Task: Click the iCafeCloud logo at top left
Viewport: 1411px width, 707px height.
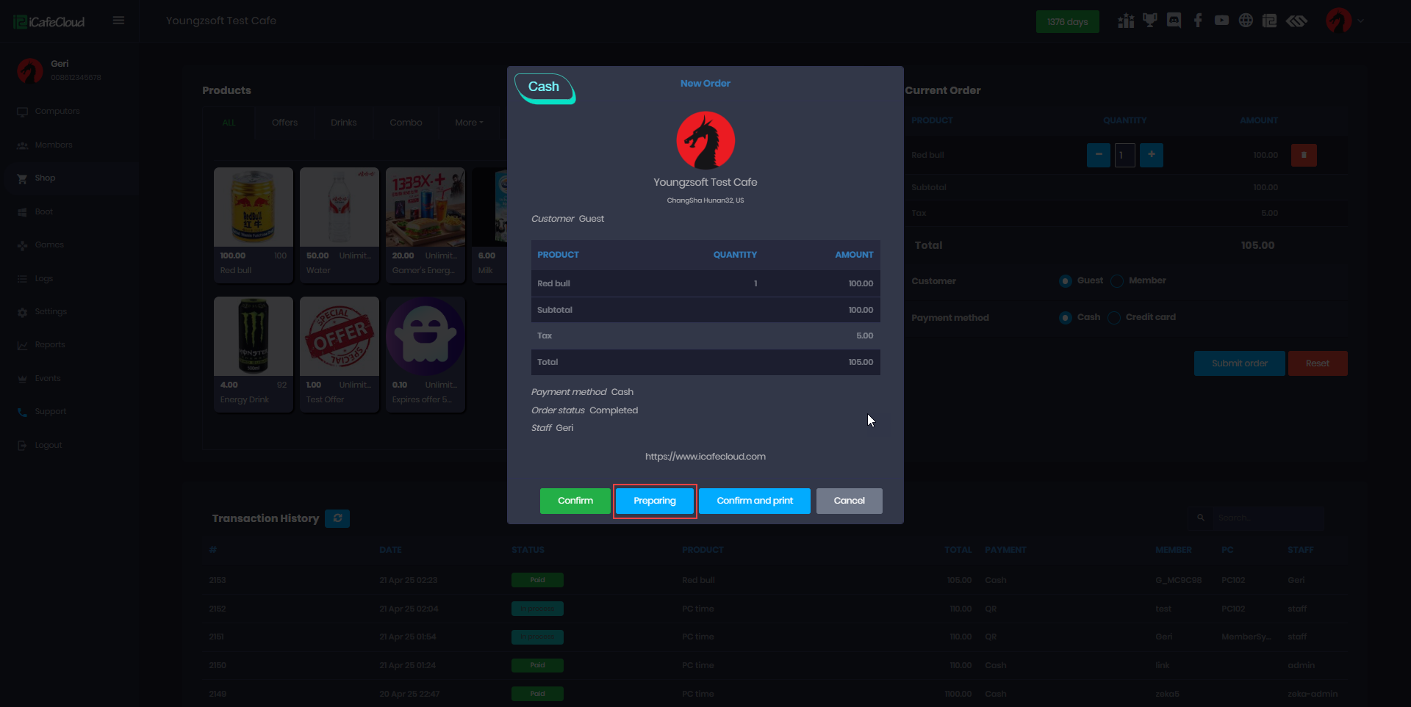Action: click(x=49, y=21)
